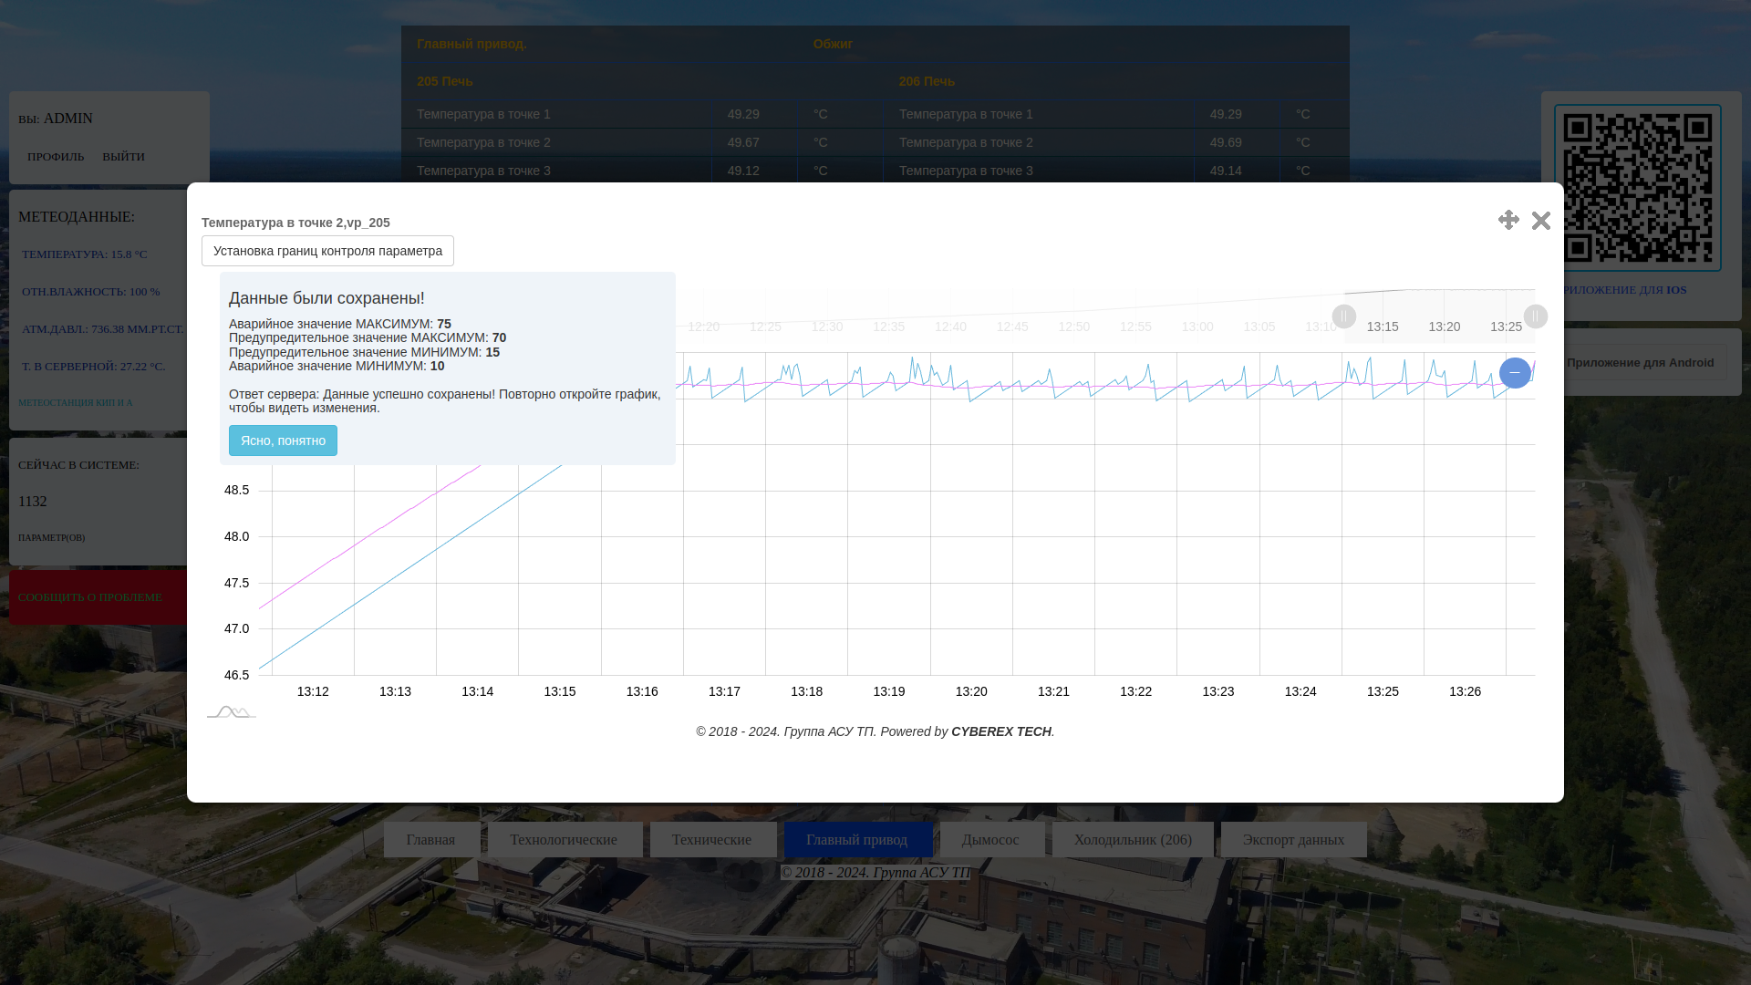Screen dimensions: 1751x985
Task: Click the right range handle of the chart navigator
Action: (1536, 316)
